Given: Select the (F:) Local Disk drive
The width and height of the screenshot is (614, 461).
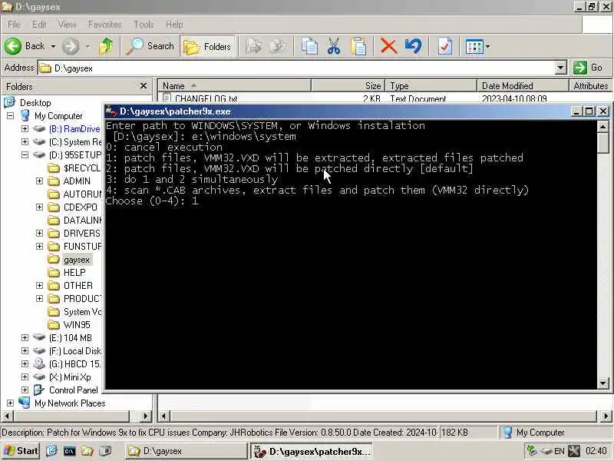Looking at the screenshot, I should (x=75, y=351).
